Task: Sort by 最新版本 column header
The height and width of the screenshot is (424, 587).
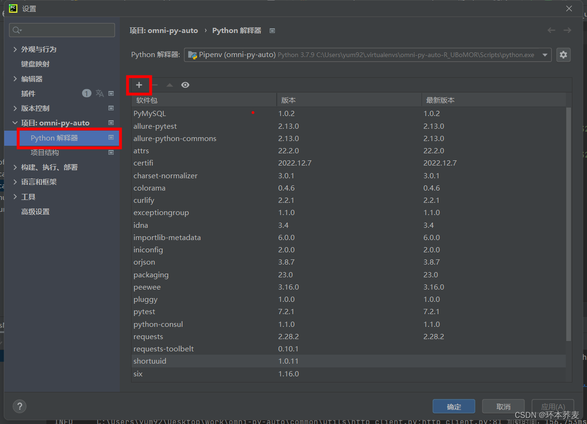Action: pyautogui.click(x=493, y=100)
